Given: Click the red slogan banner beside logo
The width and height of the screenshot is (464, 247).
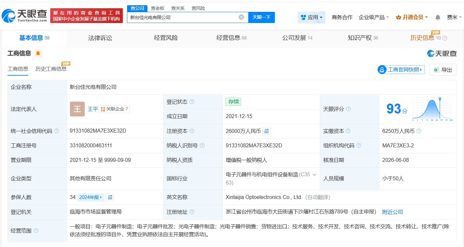Looking at the screenshot, I should pyautogui.click(x=86, y=15).
